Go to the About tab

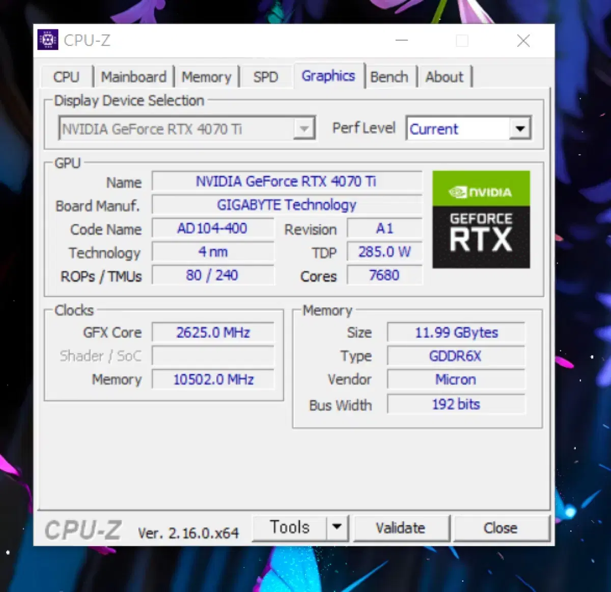coord(445,77)
